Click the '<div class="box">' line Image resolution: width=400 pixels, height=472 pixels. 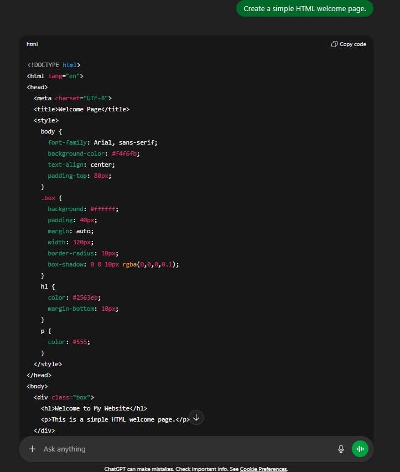(x=64, y=397)
